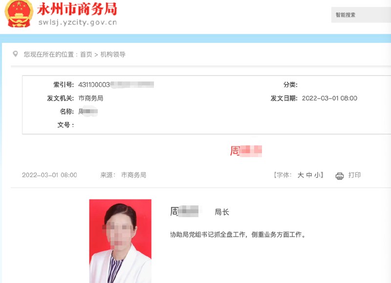391x283 pixels.
Task: Click the 发文机关 label
Action: pos(61,98)
